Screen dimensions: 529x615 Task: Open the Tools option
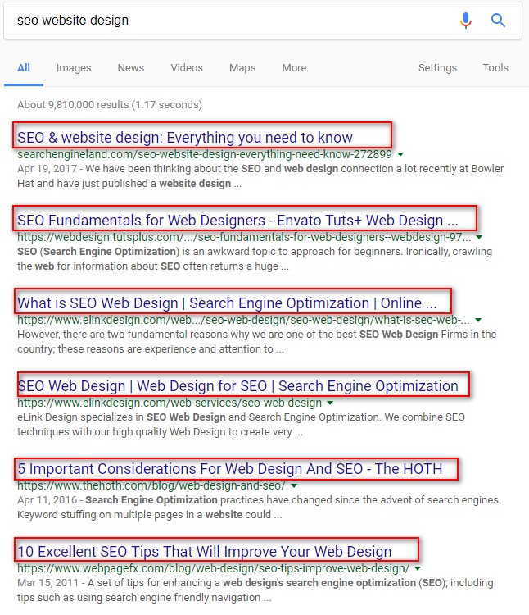tap(495, 68)
